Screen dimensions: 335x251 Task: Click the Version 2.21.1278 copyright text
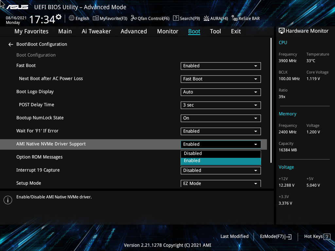tap(167, 245)
